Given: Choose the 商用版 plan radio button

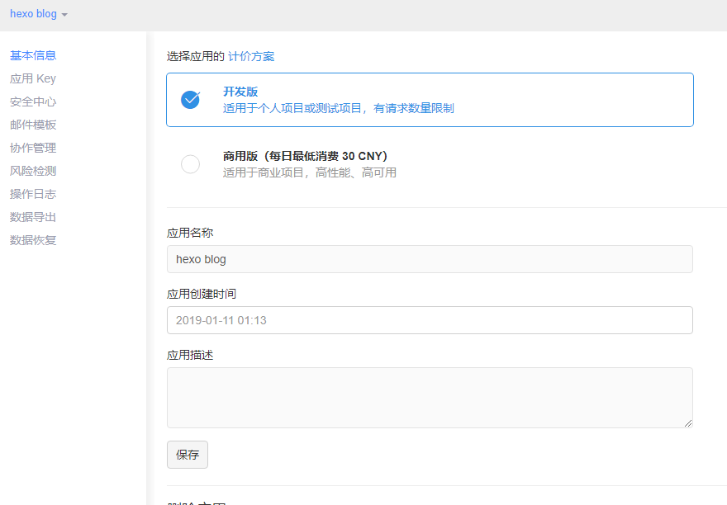Looking at the screenshot, I should (x=190, y=164).
